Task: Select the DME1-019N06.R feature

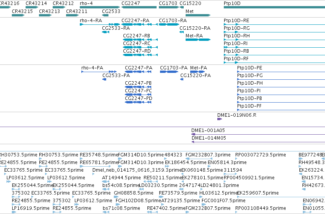Action: 237,115
